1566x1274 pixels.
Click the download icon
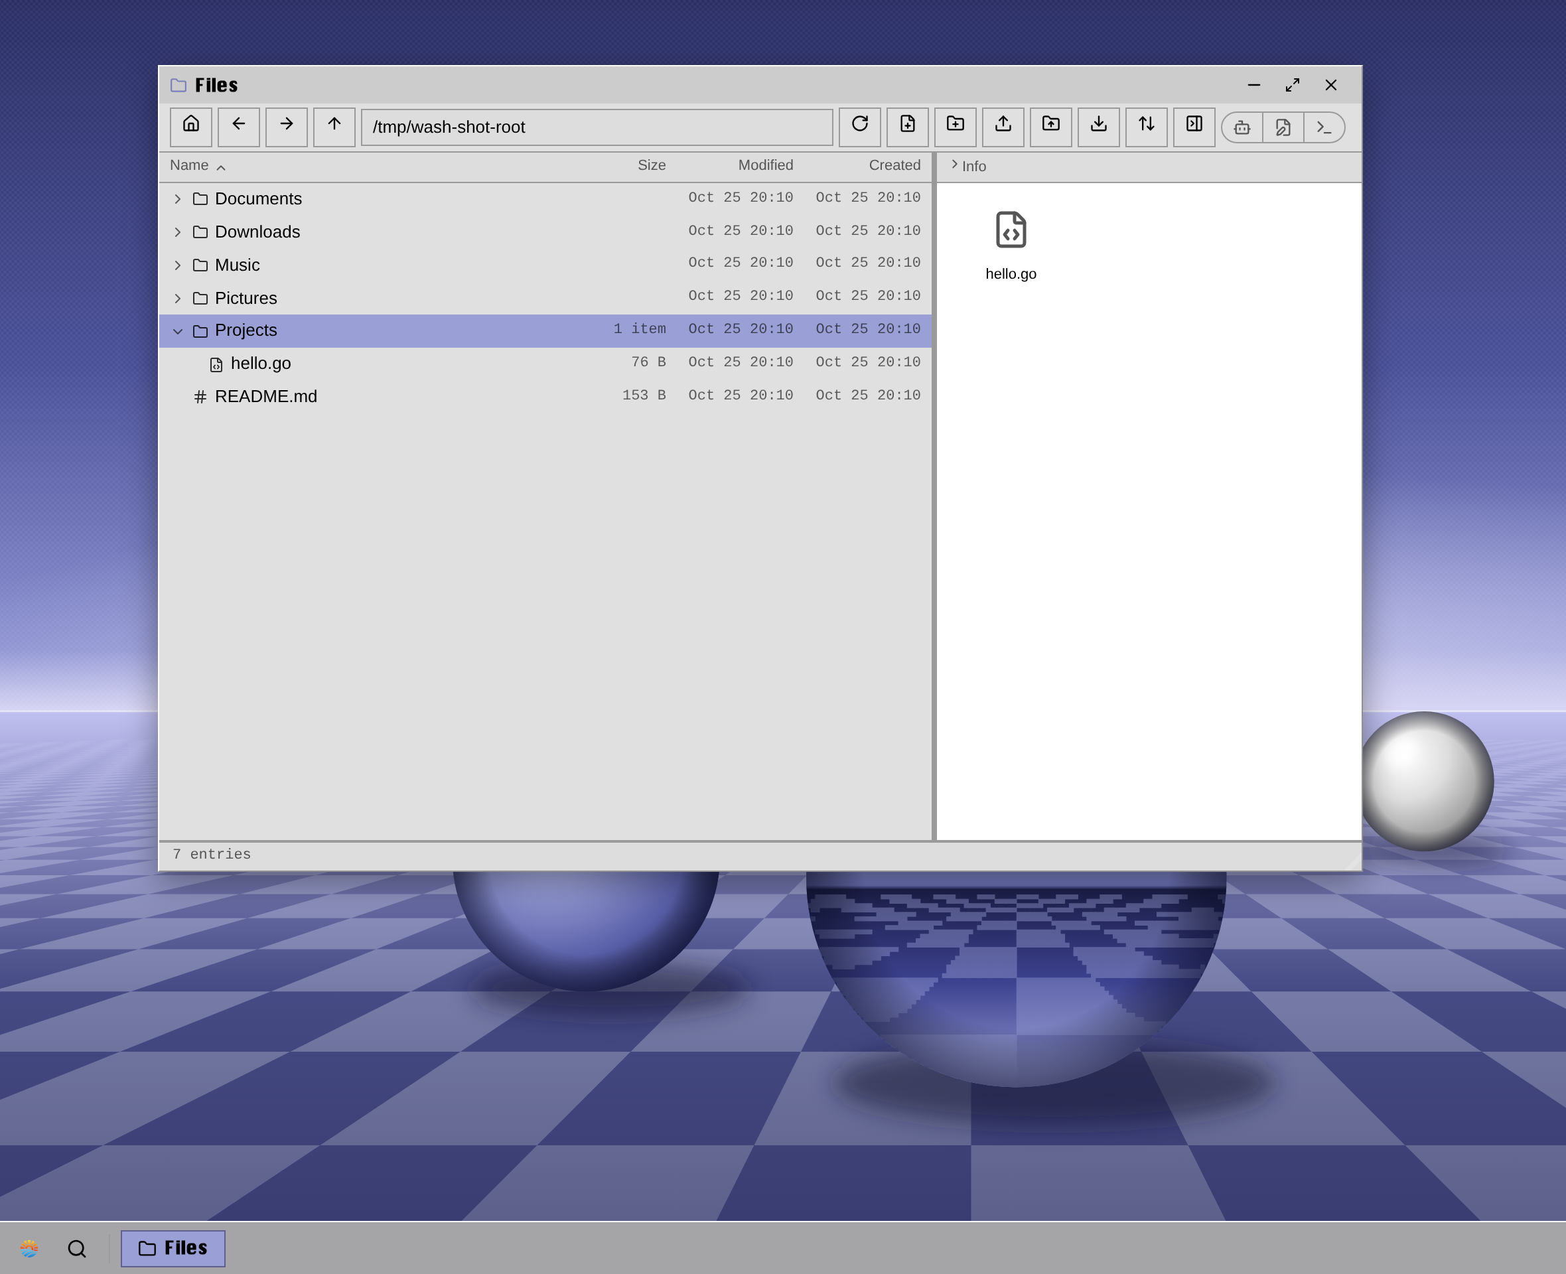pyautogui.click(x=1098, y=127)
